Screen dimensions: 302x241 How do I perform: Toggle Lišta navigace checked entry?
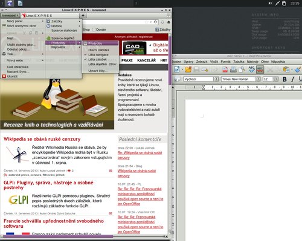[x=100, y=55]
